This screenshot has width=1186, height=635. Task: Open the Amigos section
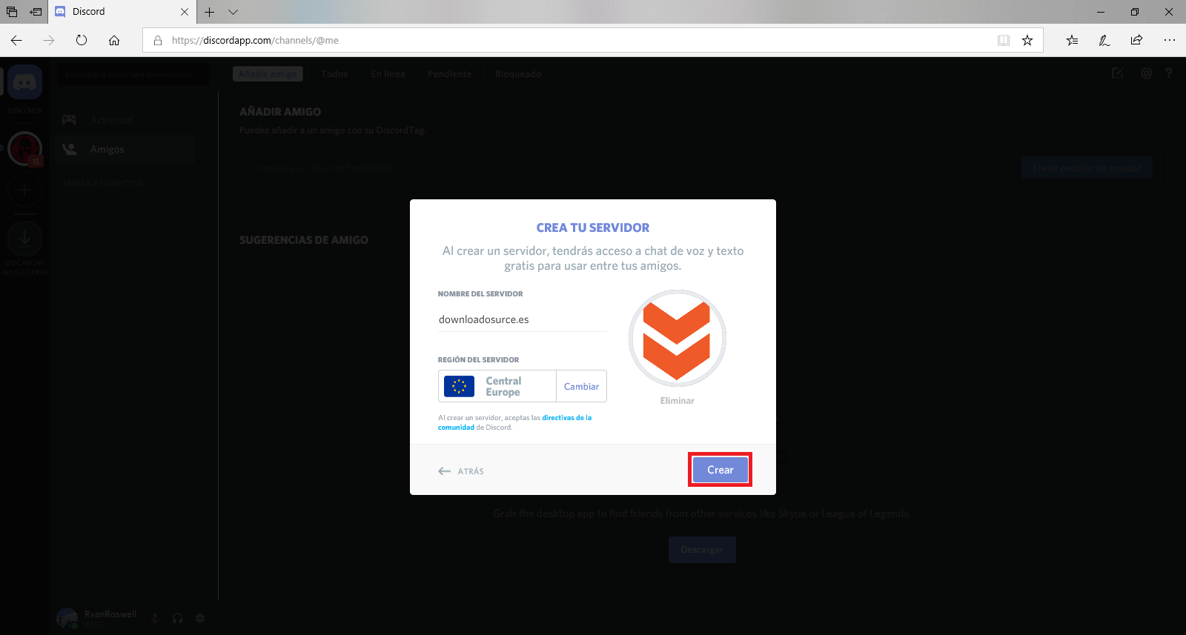[x=125, y=149]
